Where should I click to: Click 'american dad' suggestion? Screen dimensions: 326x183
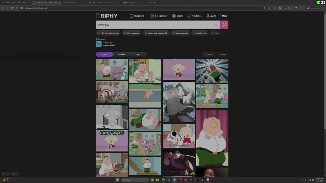coord(180,33)
